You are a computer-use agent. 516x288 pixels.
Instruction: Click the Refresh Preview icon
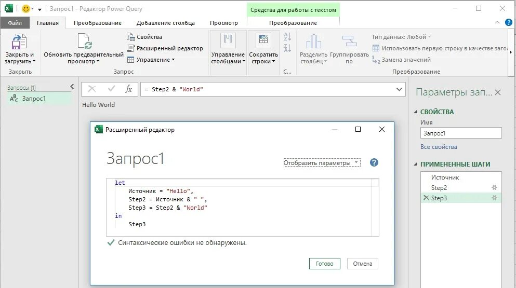84,42
